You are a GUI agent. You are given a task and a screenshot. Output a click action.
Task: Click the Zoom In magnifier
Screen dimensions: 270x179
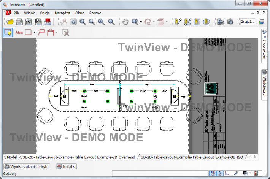point(102,22)
